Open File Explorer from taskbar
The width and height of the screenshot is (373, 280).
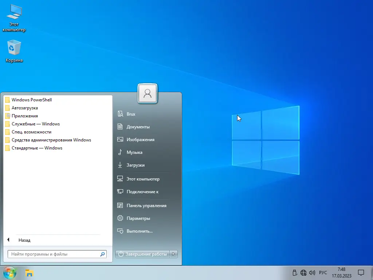click(29, 273)
